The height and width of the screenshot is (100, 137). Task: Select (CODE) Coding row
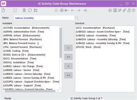(31, 51)
